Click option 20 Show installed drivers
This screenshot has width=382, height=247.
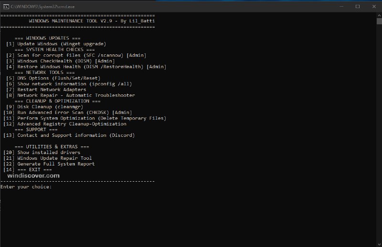coord(42,153)
